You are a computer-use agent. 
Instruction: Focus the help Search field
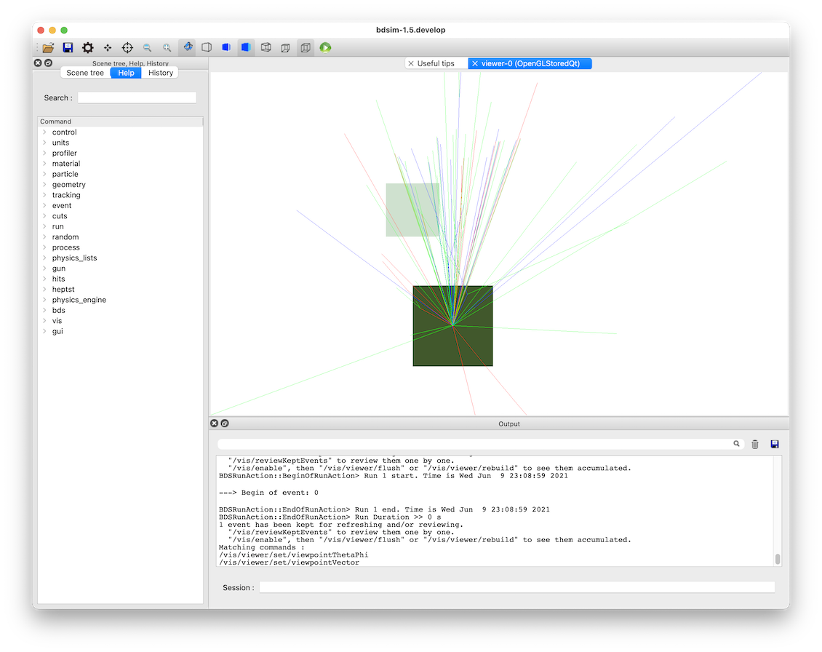[137, 98]
